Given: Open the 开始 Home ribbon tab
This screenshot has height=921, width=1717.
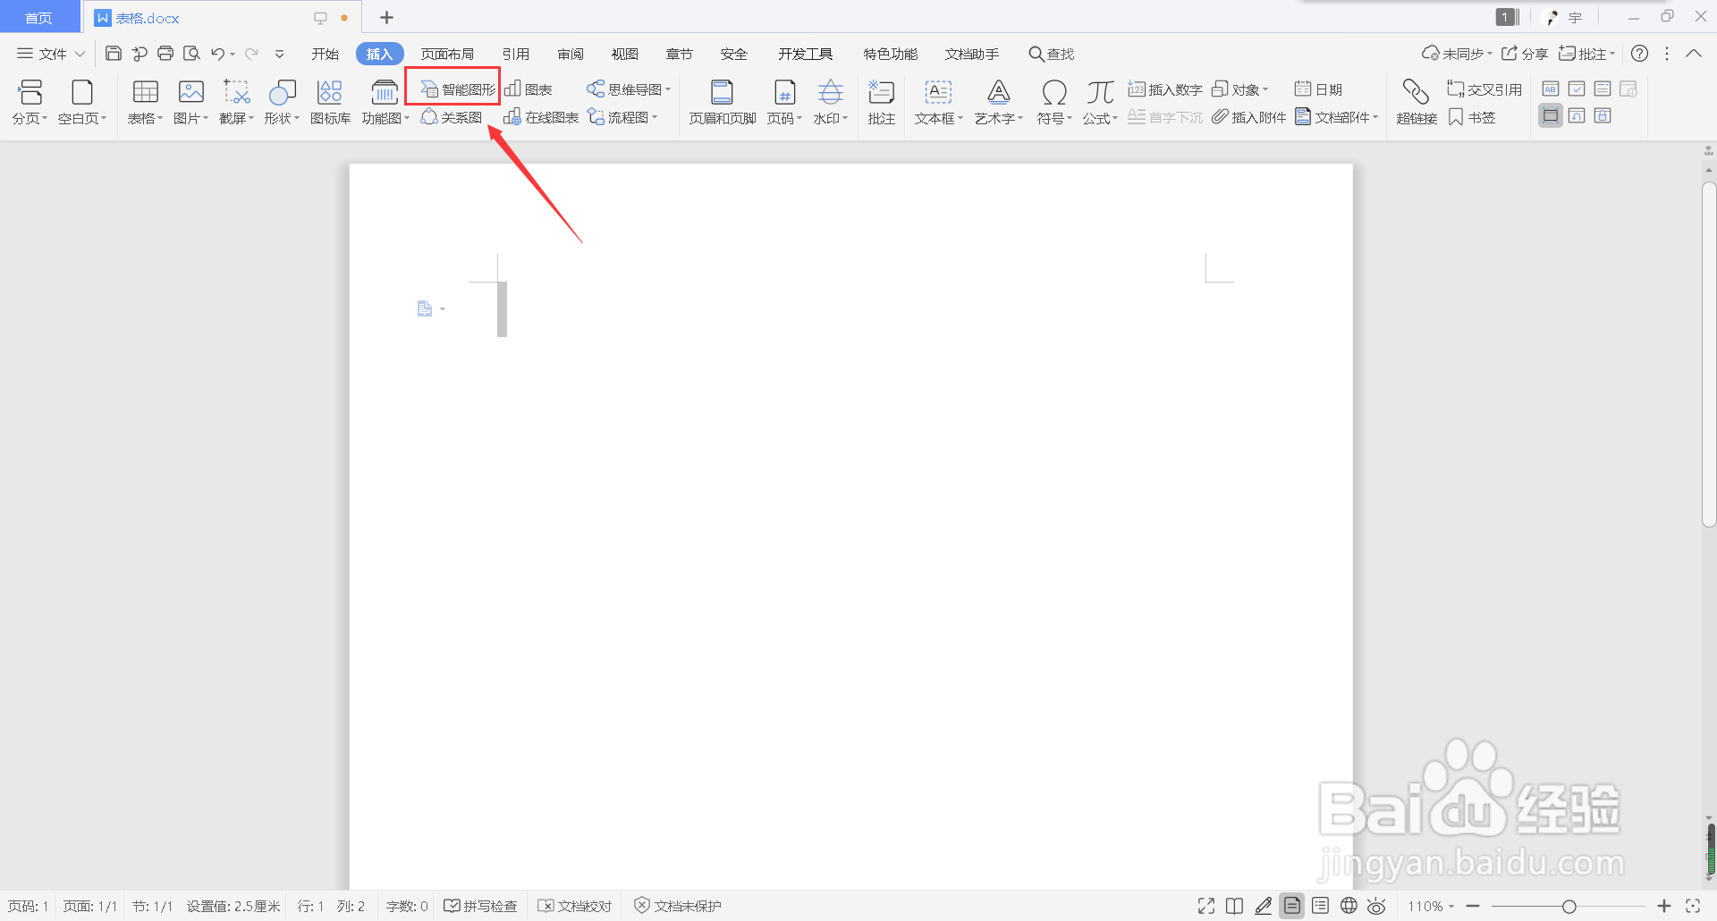Looking at the screenshot, I should click(x=325, y=54).
